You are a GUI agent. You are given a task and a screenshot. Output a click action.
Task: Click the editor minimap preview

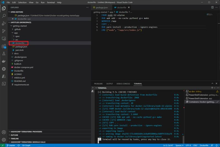(210, 15)
